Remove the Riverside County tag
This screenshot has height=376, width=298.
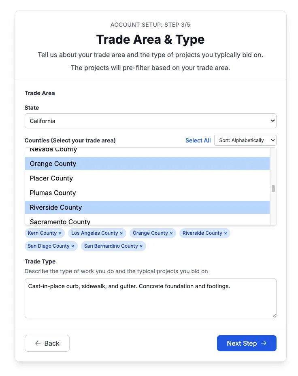pyautogui.click(x=226, y=234)
